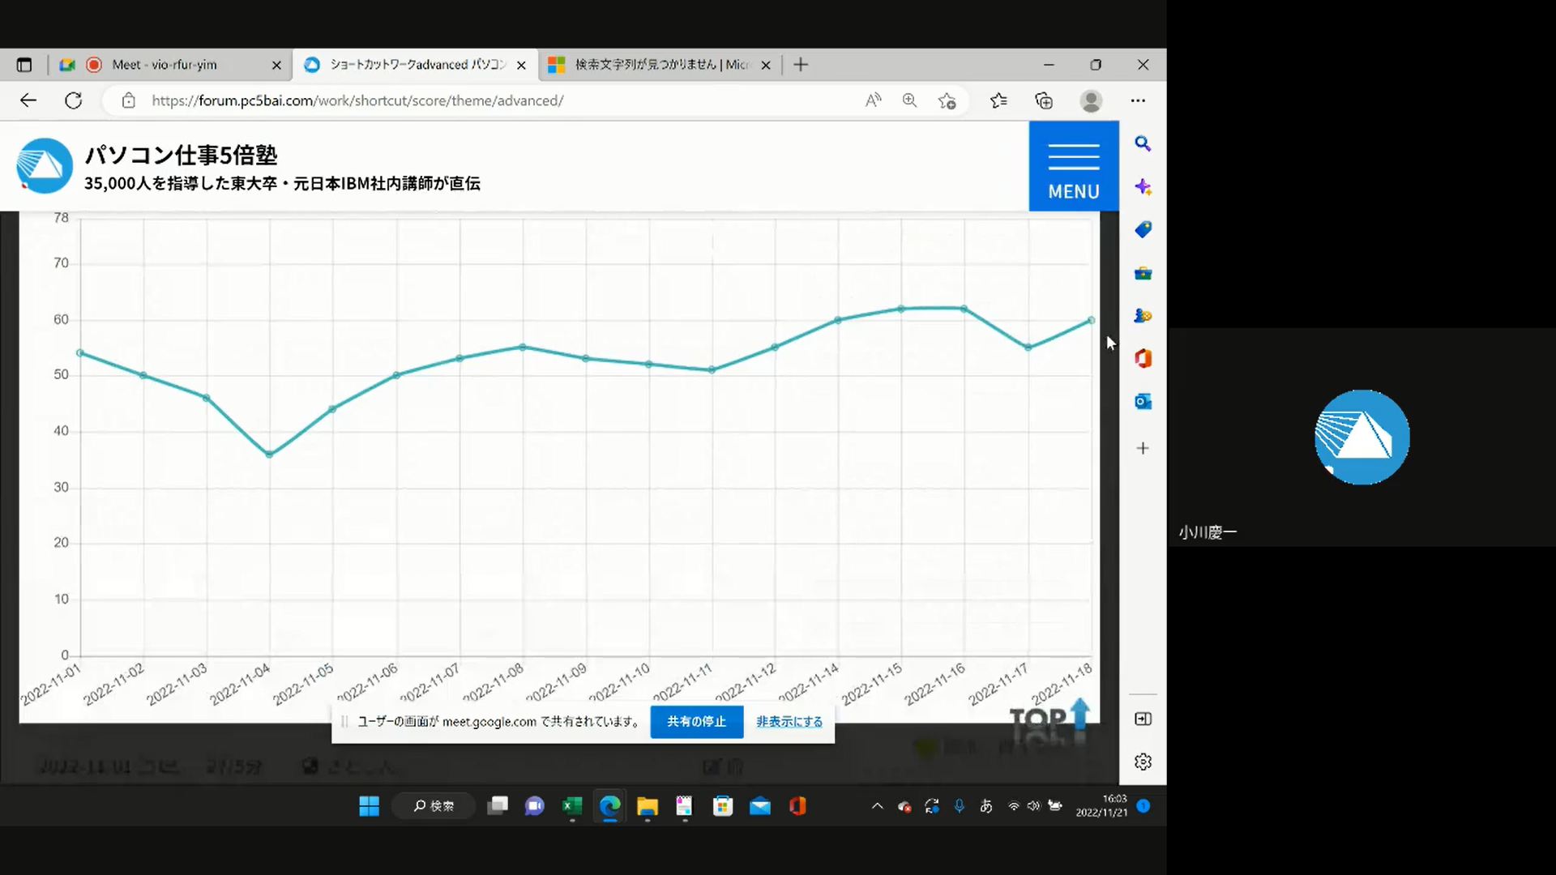The height and width of the screenshot is (875, 1556).
Task: Toggle the vertical tabs button
Action: click(x=24, y=65)
